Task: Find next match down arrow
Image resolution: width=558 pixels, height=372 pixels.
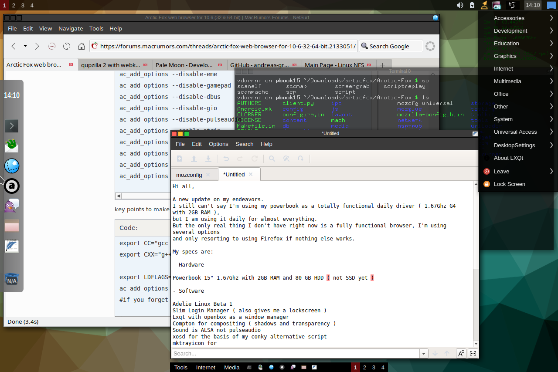Action: (x=435, y=353)
